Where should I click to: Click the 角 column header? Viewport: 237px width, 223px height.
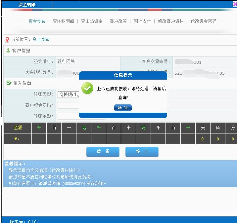(x=218, y=128)
